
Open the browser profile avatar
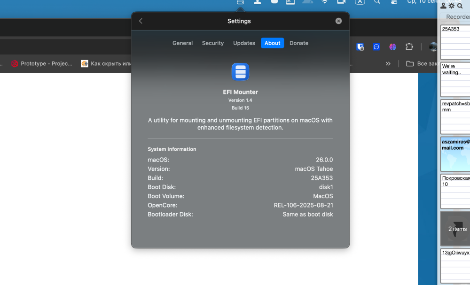[433, 46]
